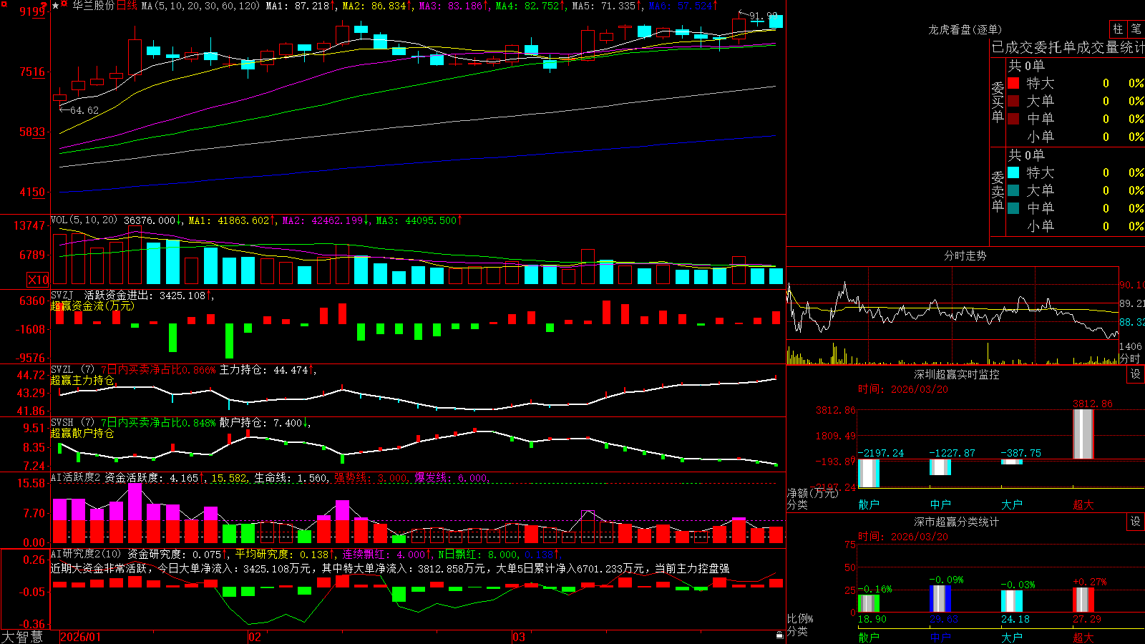Click the dark red 大单 buy-order swatch

point(1013,101)
